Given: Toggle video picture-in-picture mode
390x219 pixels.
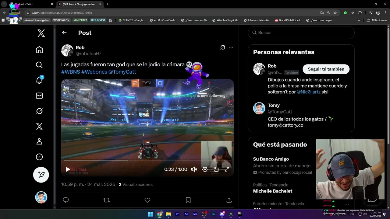Looking at the screenshot, I should click(x=216, y=169).
